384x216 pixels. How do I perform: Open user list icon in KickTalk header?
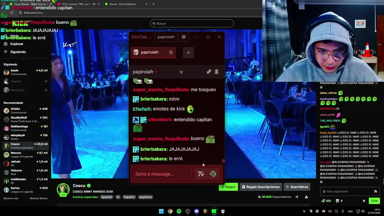point(217,72)
